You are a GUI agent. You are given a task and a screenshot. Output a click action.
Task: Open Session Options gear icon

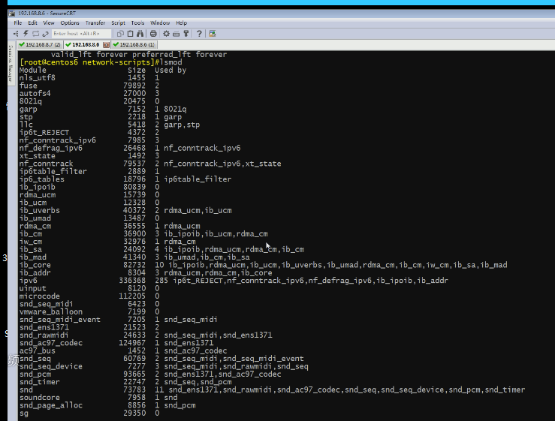coord(166,34)
